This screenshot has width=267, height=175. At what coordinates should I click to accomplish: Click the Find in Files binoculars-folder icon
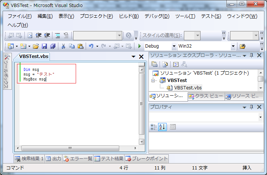(243, 46)
